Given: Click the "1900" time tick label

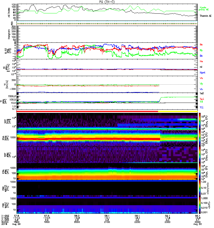Looking at the screenshot, I should (x=47, y=222).
